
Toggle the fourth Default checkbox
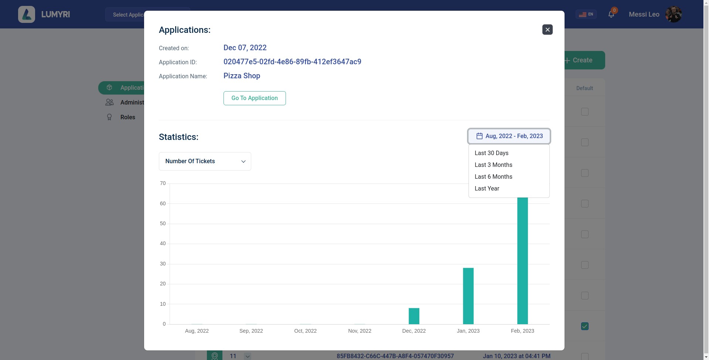[584, 204]
